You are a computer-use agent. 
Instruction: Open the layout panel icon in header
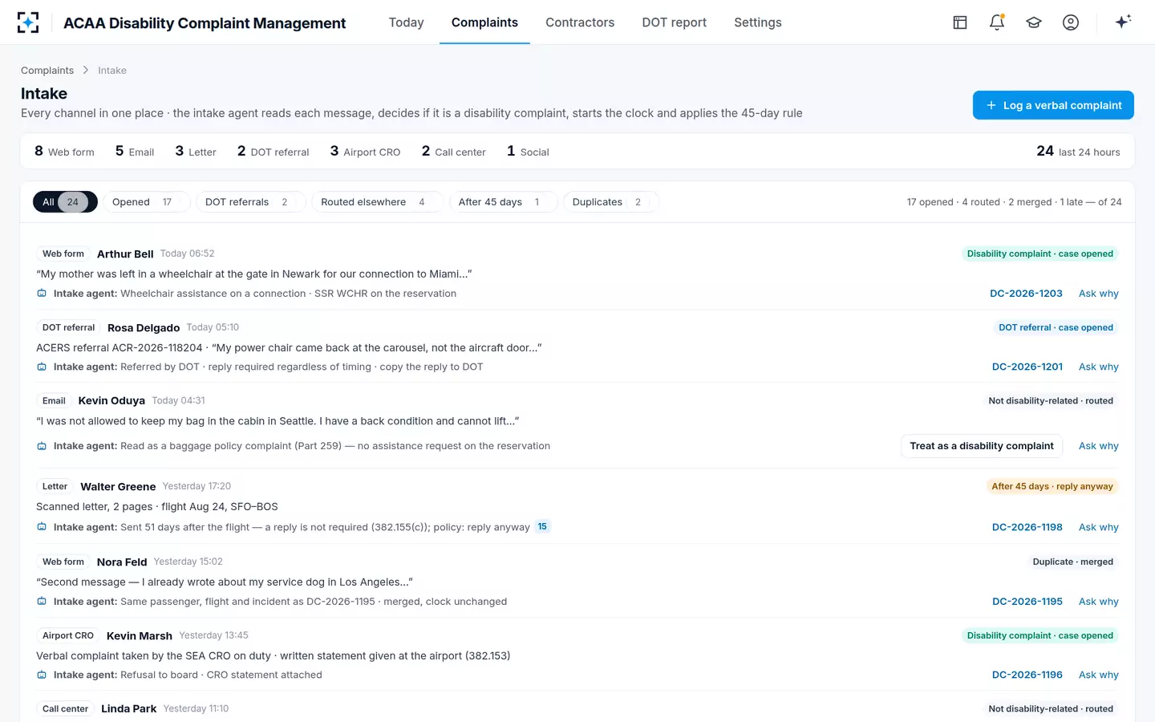coord(960,22)
